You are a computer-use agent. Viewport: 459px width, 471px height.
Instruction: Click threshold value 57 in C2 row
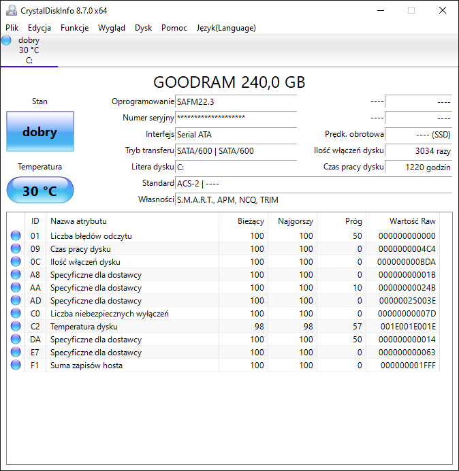tap(358, 327)
